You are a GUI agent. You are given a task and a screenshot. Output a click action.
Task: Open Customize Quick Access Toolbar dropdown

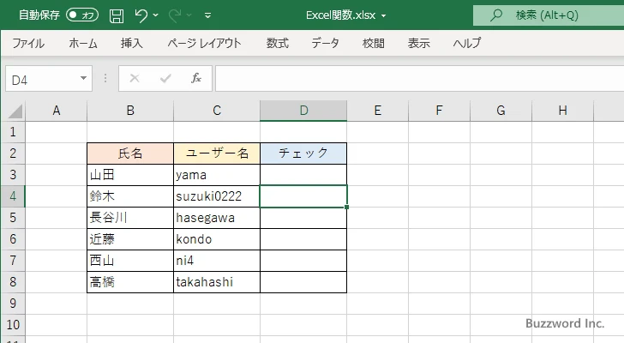(x=207, y=15)
